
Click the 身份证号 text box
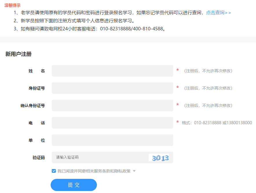(x=112, y=88)
